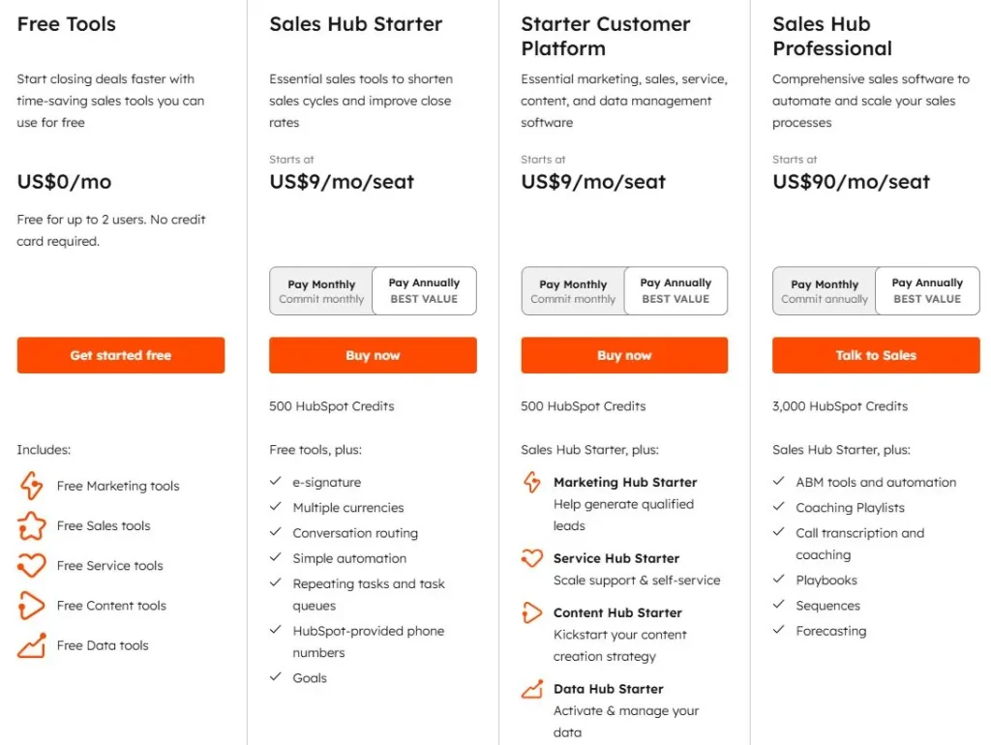Switch Sales Hub Professional to Pay Annually

927,290
